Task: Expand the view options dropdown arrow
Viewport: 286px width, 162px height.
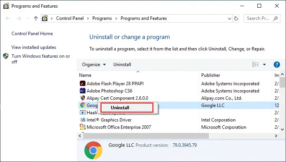Action: (264, 65)
